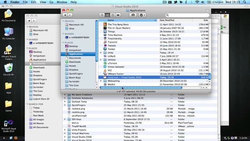
Task: Go back in the rear Finder window
Action: [29, 21]
